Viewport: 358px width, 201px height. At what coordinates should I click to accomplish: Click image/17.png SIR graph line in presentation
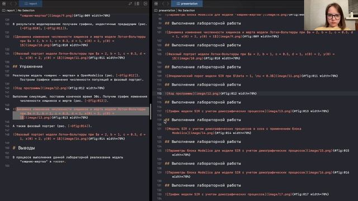pos(247,194)
